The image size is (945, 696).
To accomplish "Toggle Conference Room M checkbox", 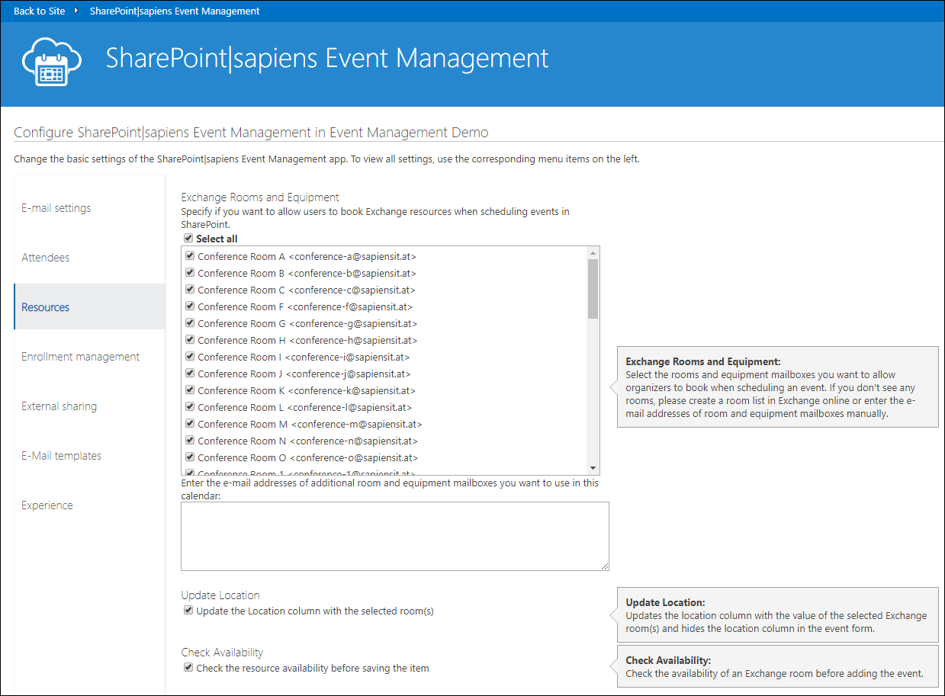I will click(x=190, y=424).
